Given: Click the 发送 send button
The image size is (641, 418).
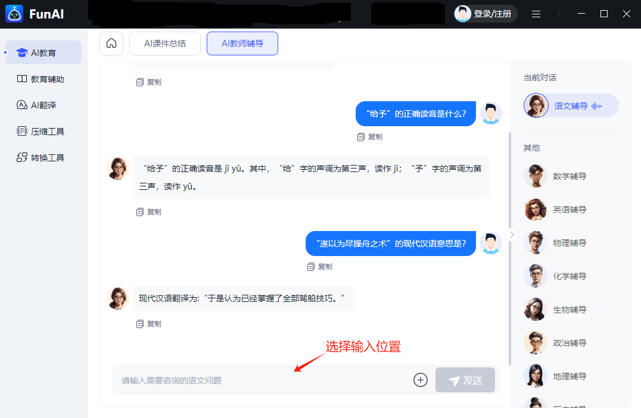Looking at the screenshot, I should pos(465,380).
